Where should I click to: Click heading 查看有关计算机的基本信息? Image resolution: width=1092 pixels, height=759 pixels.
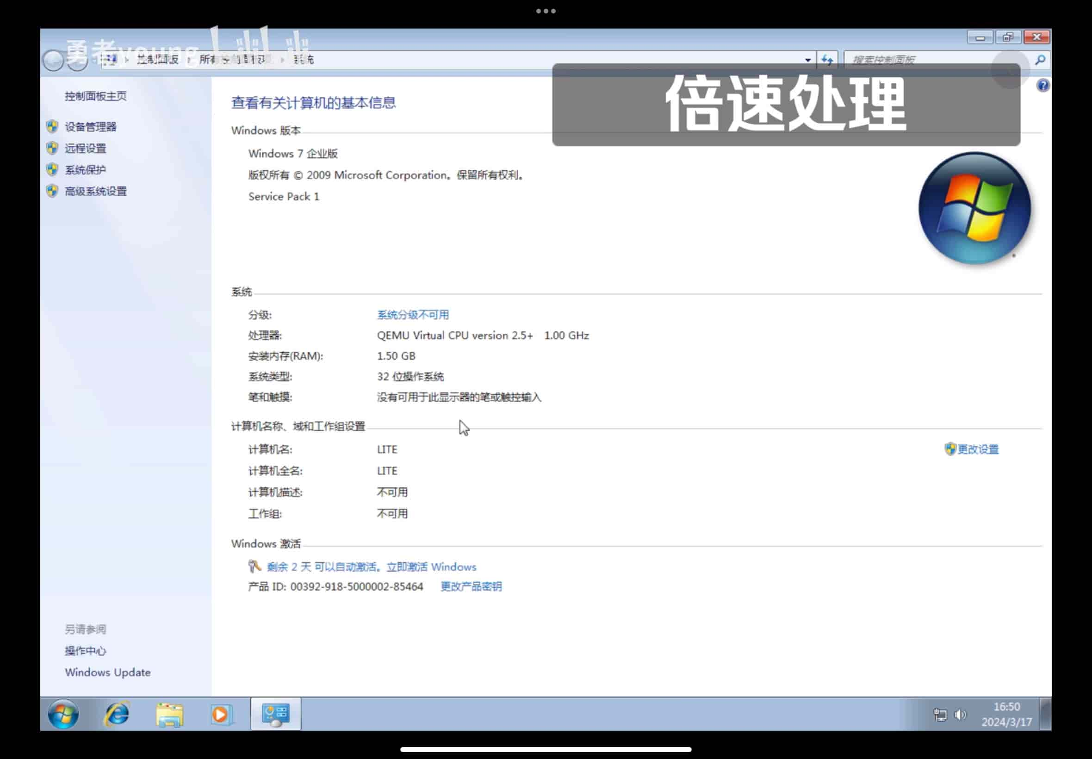pyautogui.click(x=313, y=103)
